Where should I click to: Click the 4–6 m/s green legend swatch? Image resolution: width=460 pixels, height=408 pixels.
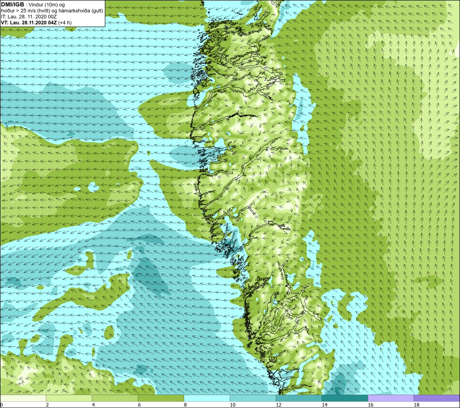(115, 398)
